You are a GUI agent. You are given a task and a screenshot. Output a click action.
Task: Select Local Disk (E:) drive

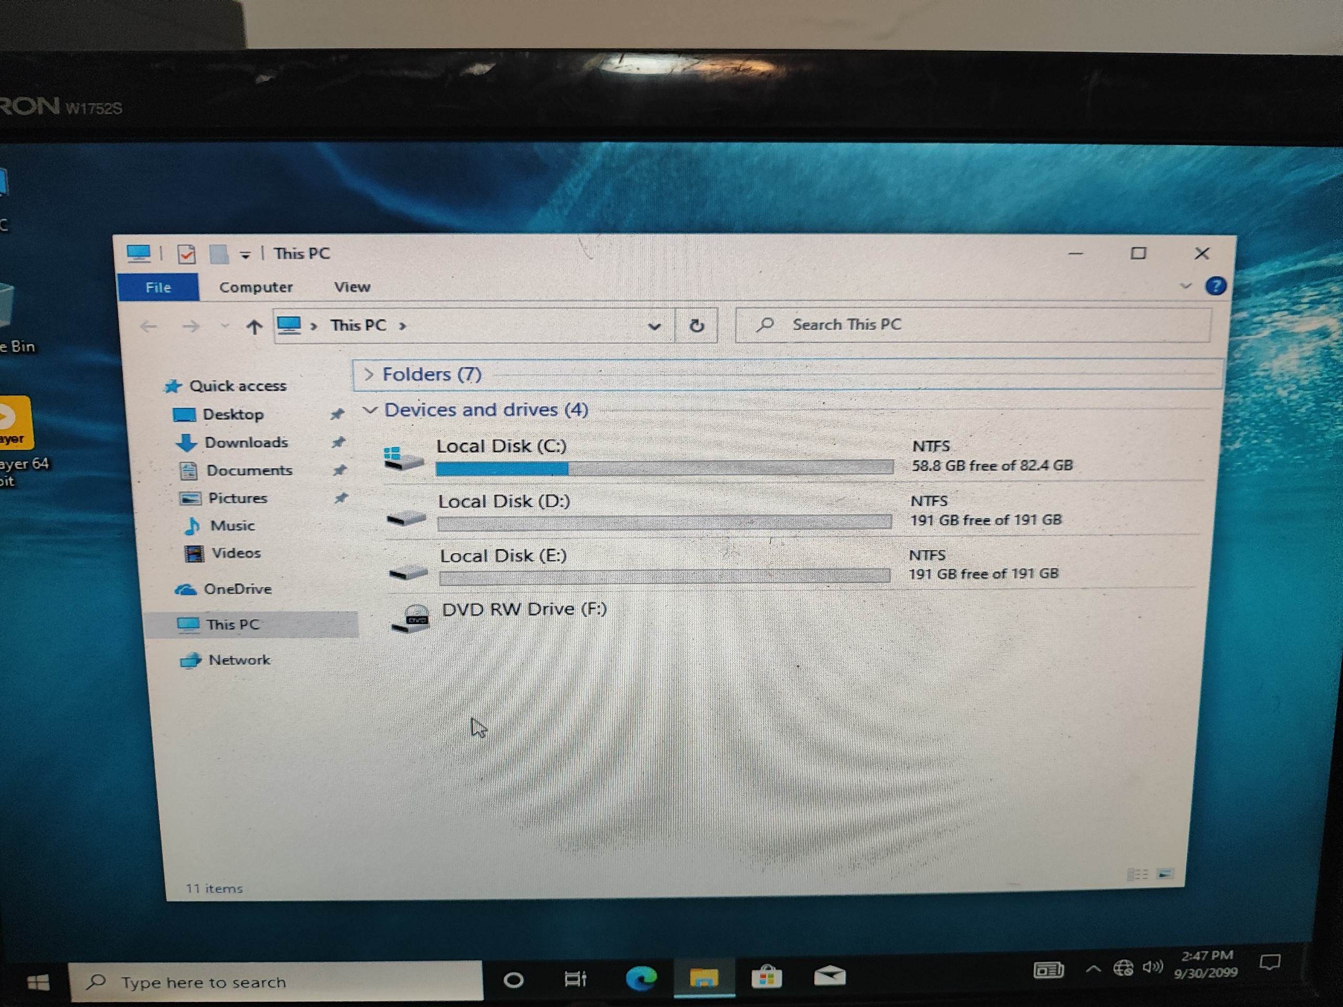click(791, 565)
